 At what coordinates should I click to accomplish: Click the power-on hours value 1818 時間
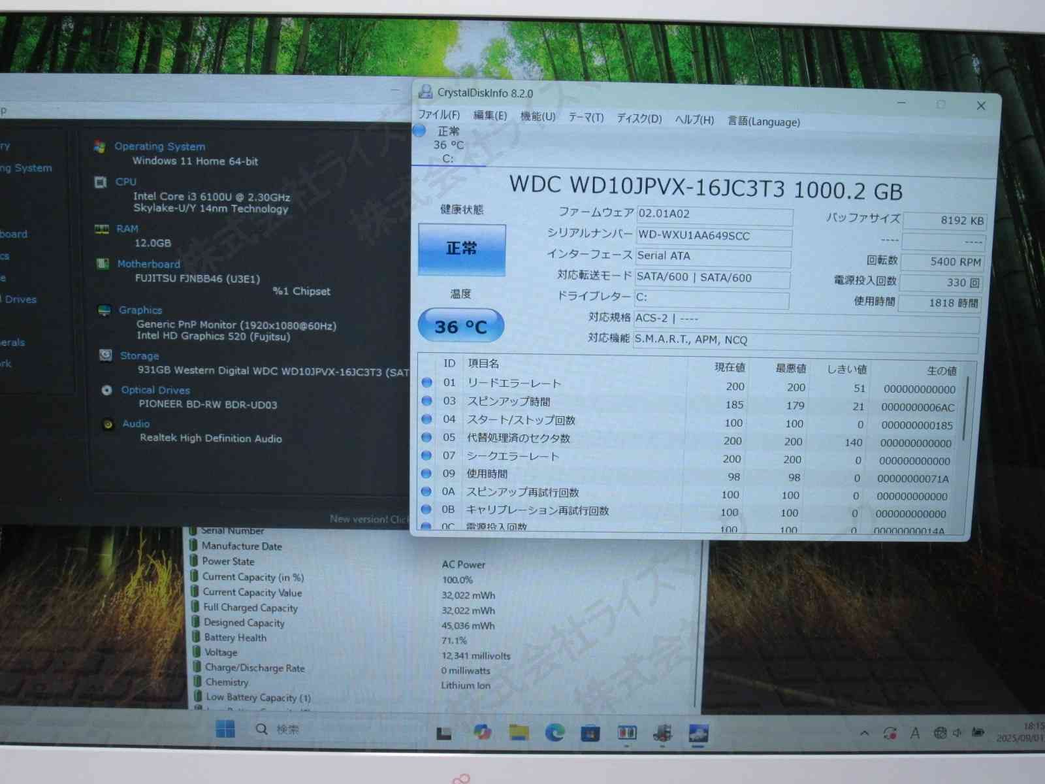[x=939, y=303]
